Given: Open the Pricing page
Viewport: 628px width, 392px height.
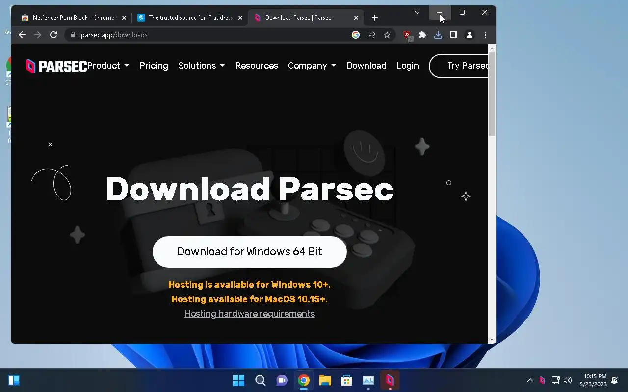Looking at the screenshot, I should tap(154, 66).
